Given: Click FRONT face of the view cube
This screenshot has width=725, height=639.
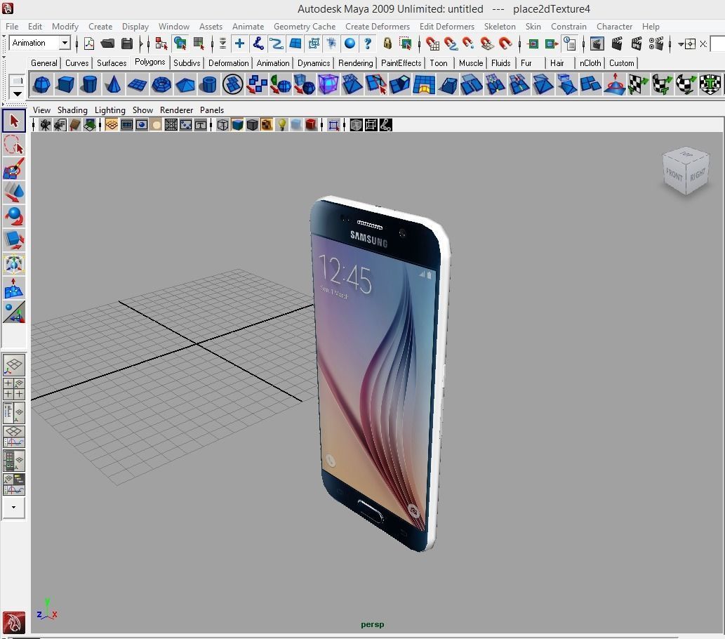Looking at the screenshot, I should [674, 176].
